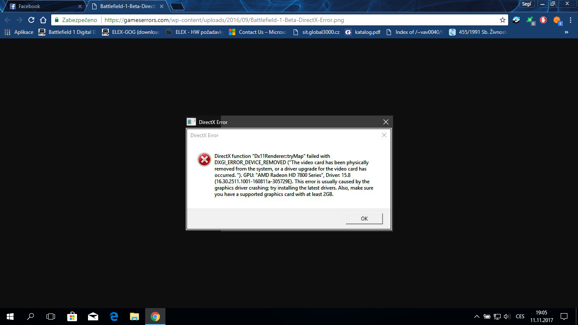578x325 pixels.
Task: Click the volume speaker icon in system tray
Action: (507, 317)
